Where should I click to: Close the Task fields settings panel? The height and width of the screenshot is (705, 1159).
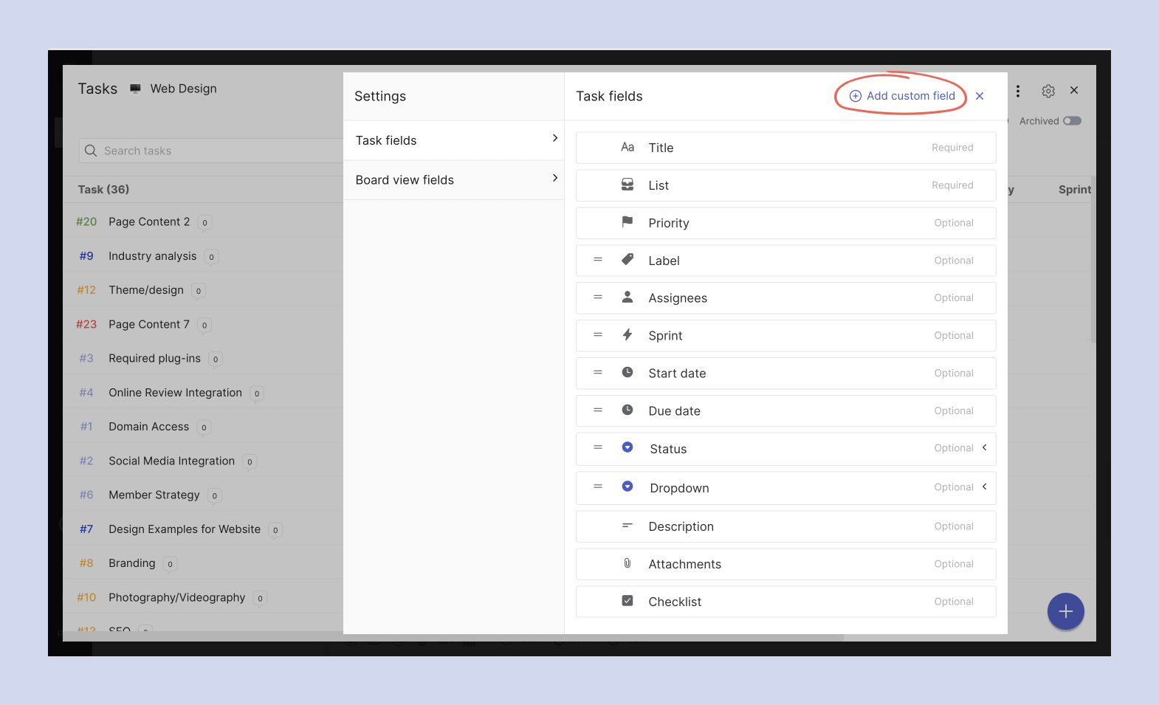pos(980,96)
